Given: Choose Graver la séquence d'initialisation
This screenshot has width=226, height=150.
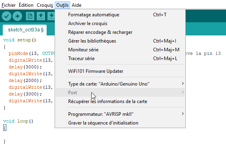Looking at the screenshot, I should (120, 123).
